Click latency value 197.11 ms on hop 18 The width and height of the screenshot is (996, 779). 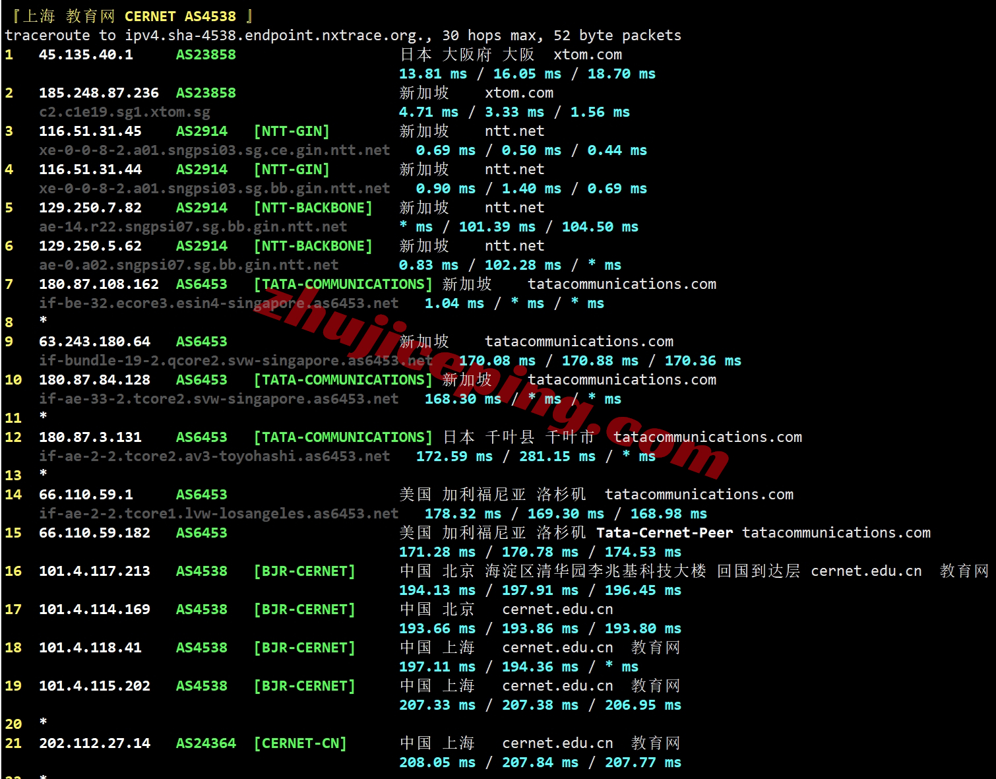(x=437, y=666)
